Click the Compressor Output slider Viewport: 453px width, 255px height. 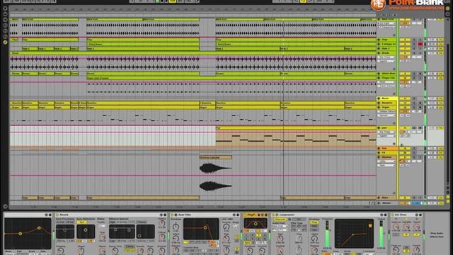(382, 234)
